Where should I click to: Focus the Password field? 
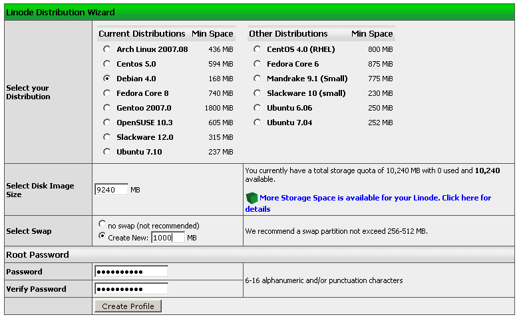point(131,272)
